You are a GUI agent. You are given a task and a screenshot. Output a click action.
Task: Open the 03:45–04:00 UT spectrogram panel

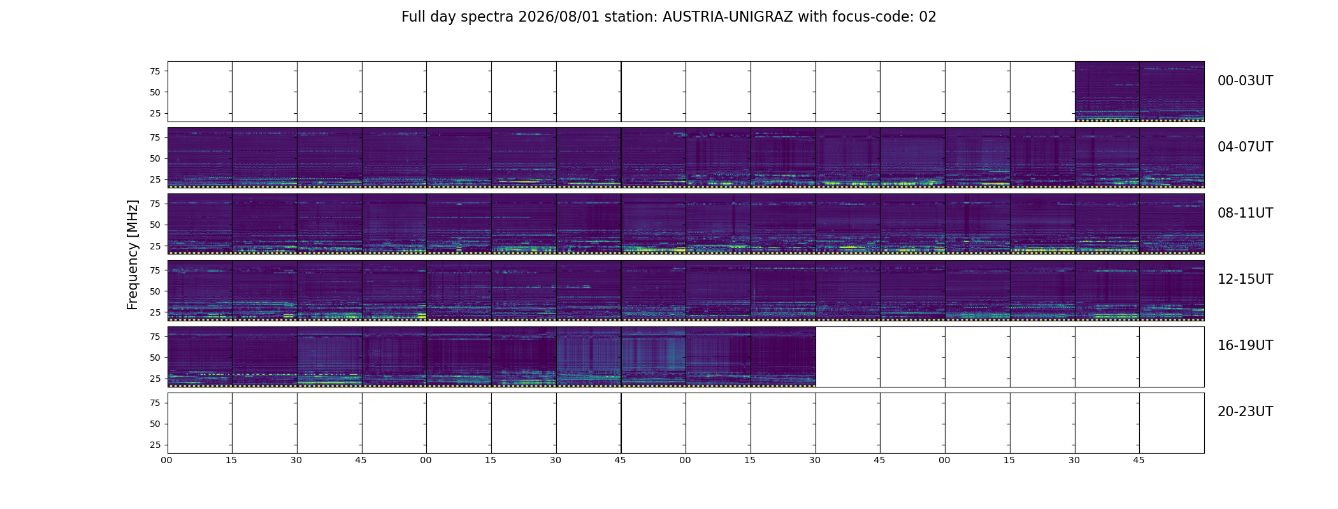point(1172,92)
